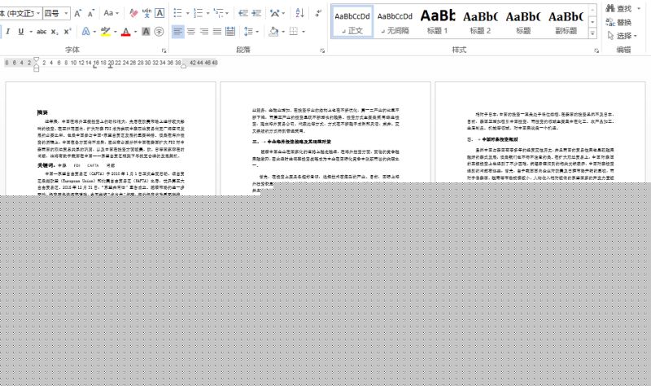Click the Grow Font size icon
The height and width of the screenshot is (386, 651).
(78, 13)
